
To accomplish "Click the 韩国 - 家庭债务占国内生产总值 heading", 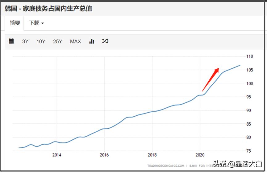I will (x=48, y=9).
